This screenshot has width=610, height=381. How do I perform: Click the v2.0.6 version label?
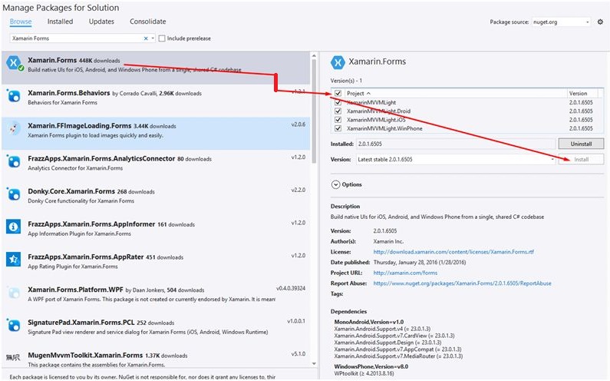click(x=298, y=124)
